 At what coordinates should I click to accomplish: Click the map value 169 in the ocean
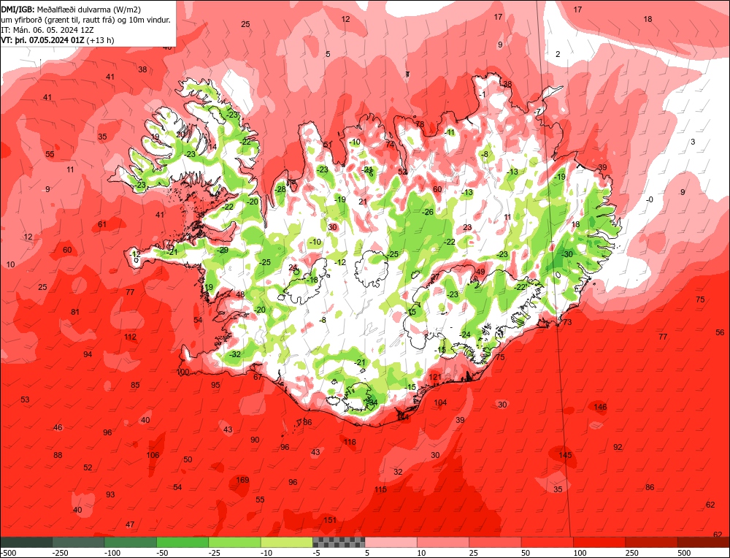click(x=242, y=480)
